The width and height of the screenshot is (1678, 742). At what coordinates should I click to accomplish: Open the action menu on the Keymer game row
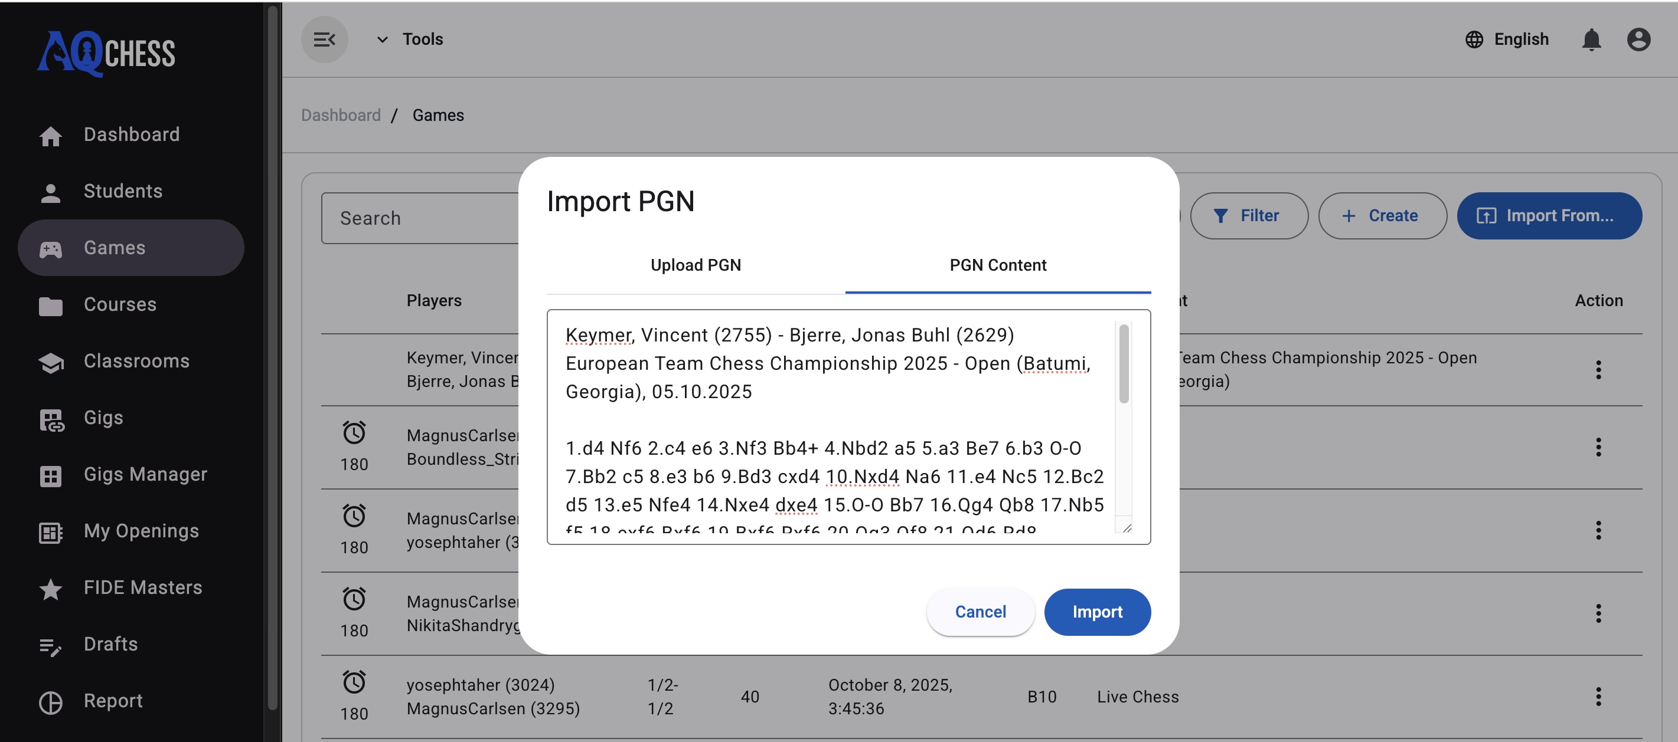1599,369
